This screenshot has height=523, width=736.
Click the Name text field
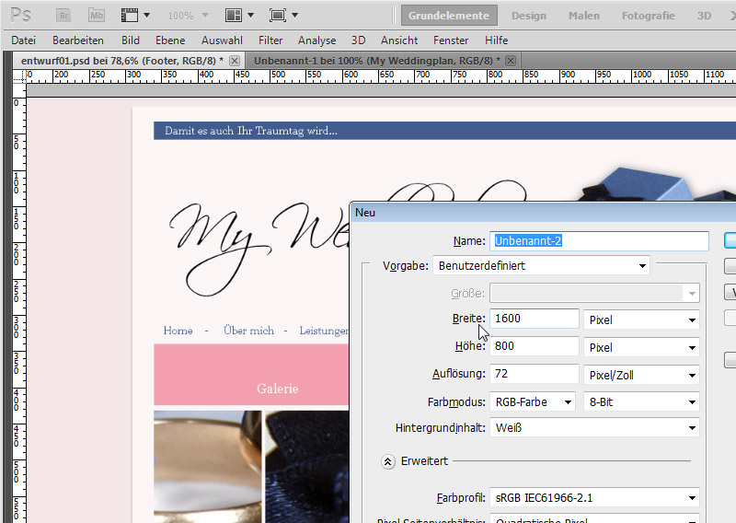pos(599,240)
